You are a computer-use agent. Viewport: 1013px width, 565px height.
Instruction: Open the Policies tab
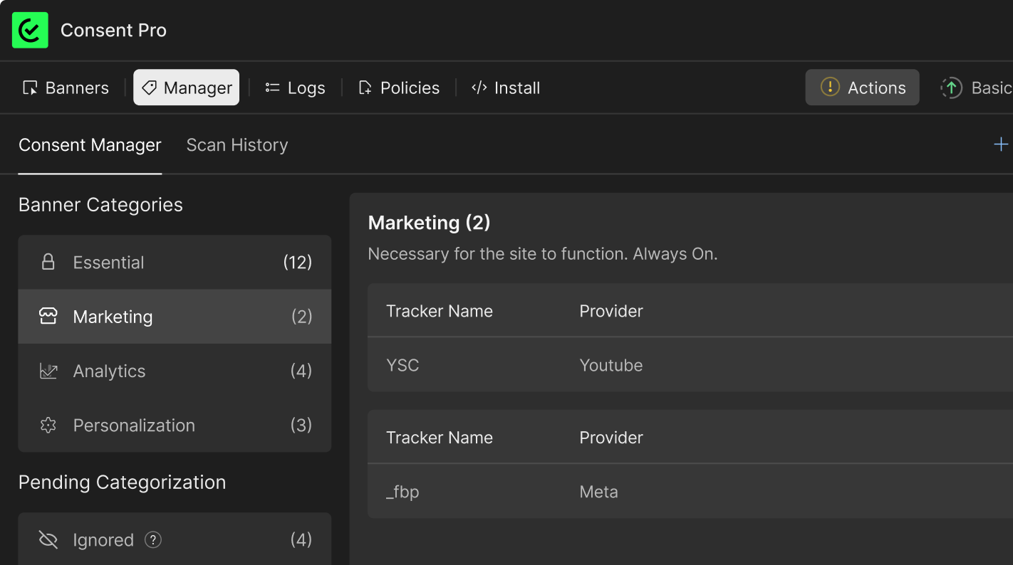click(x=398, y=88)
